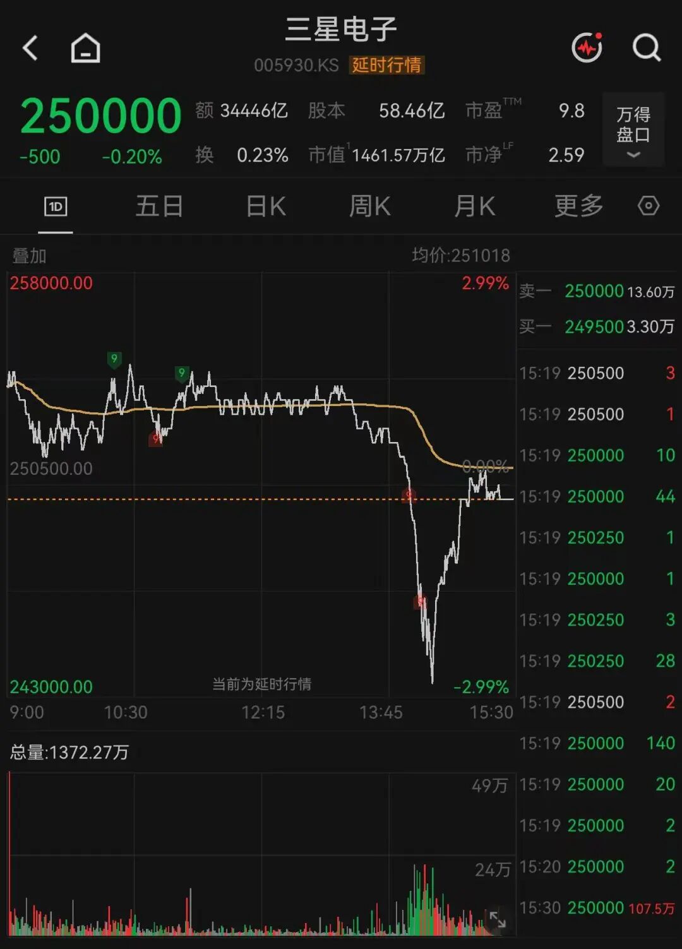Tap the 243000.00 lower price label
This screenshot has width=682, height=949.
(x=51, y=687)
